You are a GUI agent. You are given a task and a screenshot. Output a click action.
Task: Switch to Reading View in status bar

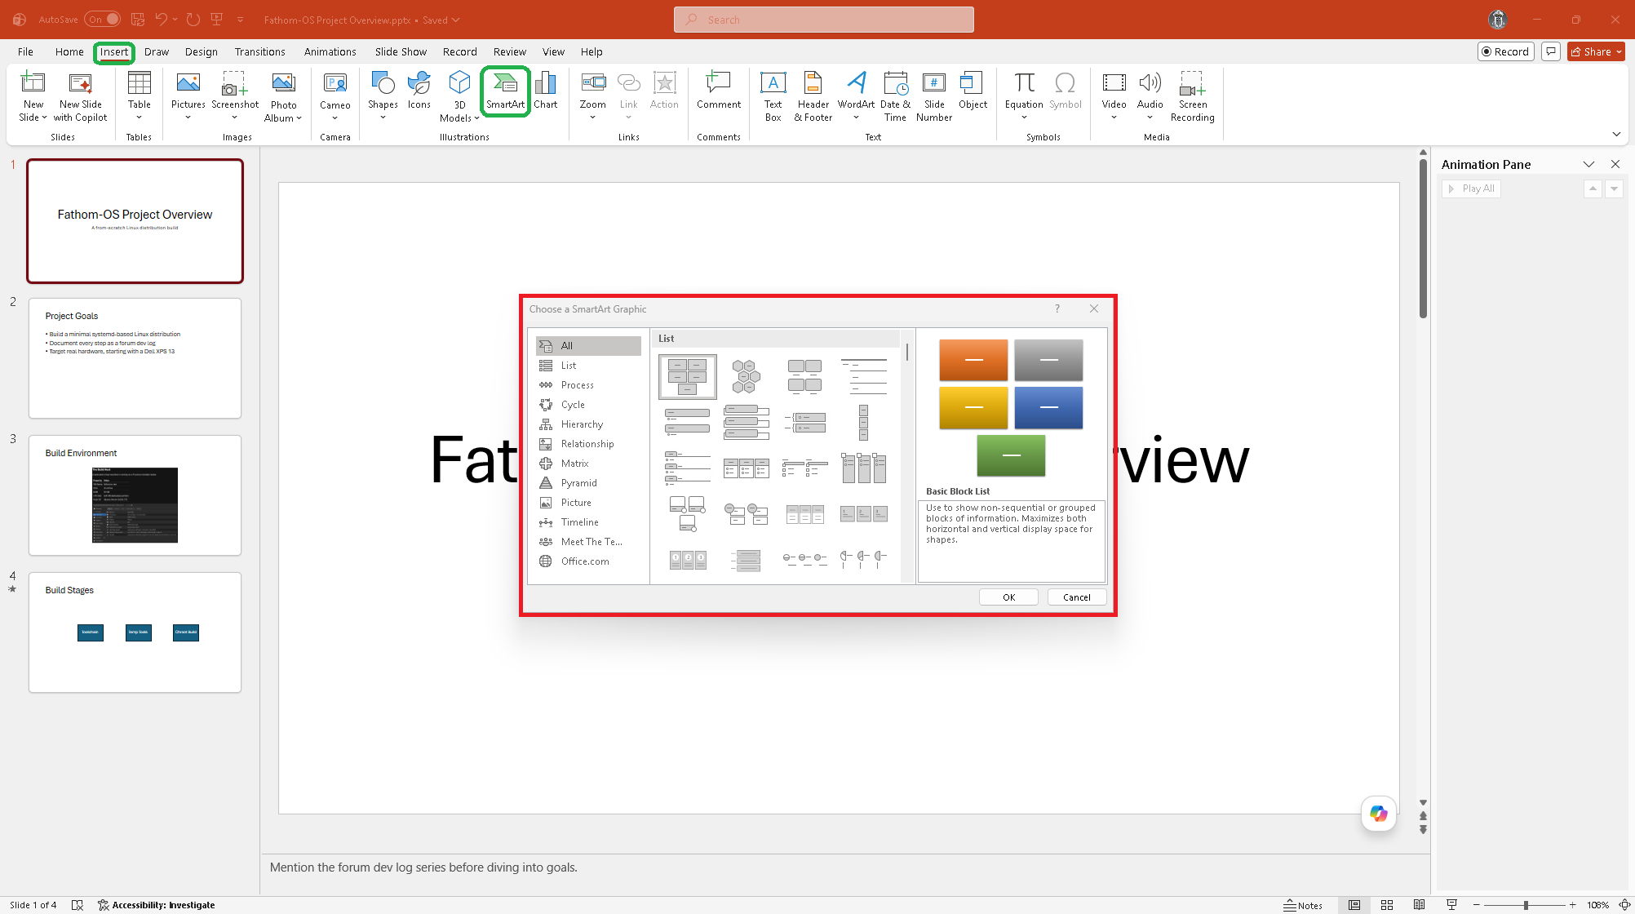[1420, 905]
